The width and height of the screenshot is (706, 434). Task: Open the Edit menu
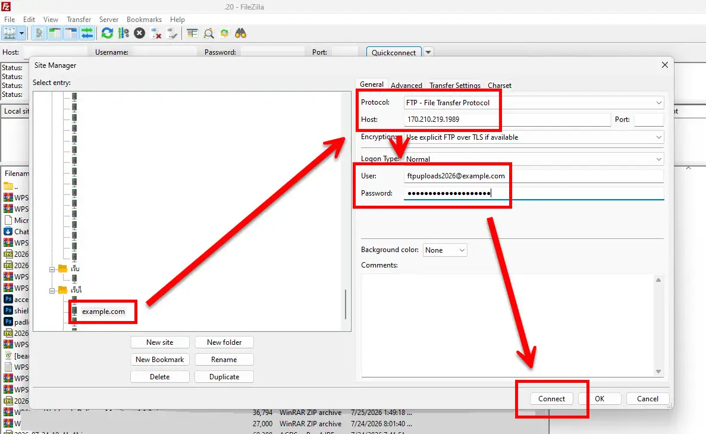pos(29,20)
